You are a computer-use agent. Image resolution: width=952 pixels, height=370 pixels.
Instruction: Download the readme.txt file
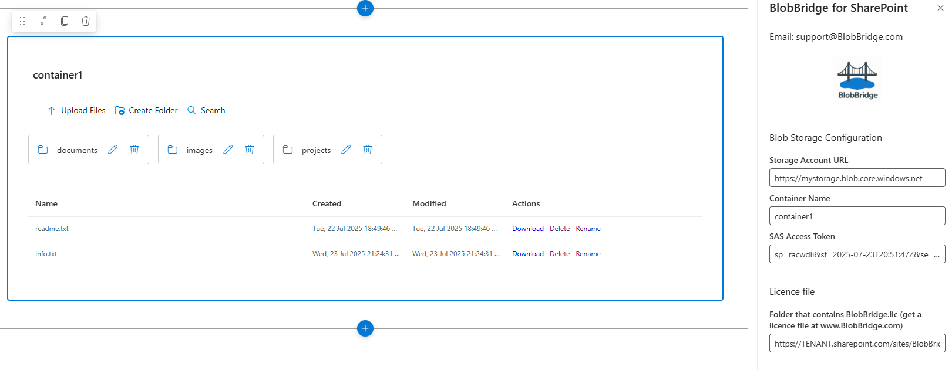tap(527, 229)
